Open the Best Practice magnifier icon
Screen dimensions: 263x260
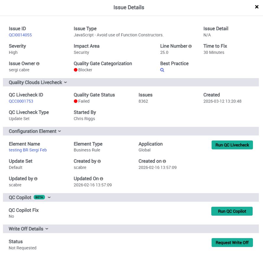(162, 70)
